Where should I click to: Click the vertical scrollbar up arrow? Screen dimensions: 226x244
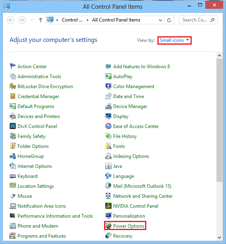219,55
